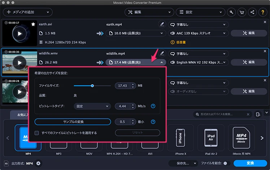Open the bitrate type 固定 dropdown
This screenshot has height=170, width=270.
(92, 106)
